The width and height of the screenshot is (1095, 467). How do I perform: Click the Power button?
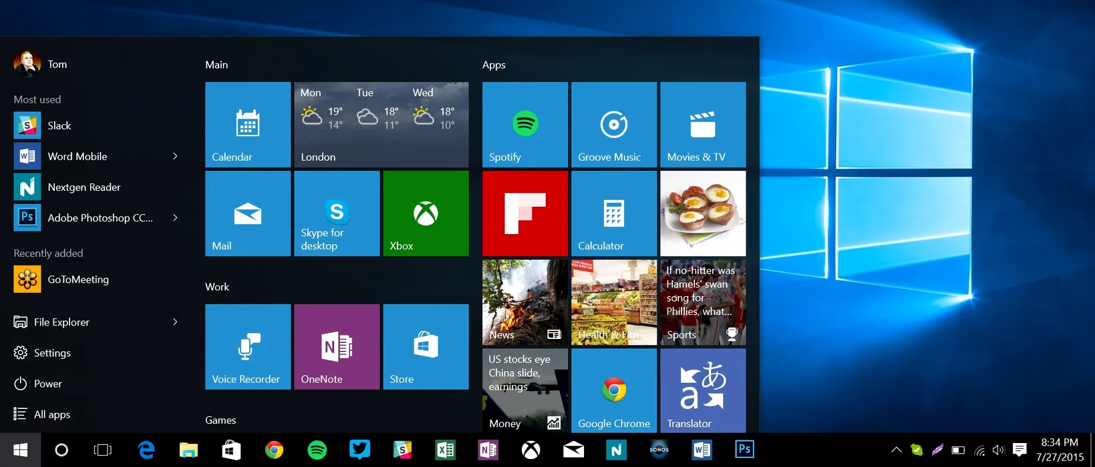click(x=47, y=384)
